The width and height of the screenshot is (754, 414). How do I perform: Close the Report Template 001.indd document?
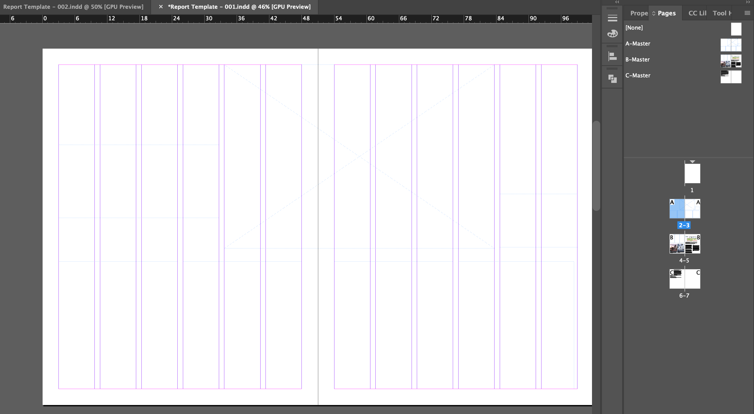point(161,6)
